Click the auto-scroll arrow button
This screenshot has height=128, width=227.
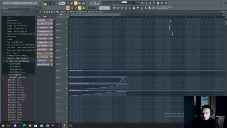pyautogui.click(x=72, y=8)
